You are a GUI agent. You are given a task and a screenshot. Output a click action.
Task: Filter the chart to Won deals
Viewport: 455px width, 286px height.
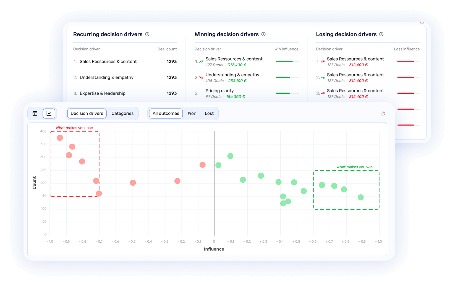click(192, 113)
